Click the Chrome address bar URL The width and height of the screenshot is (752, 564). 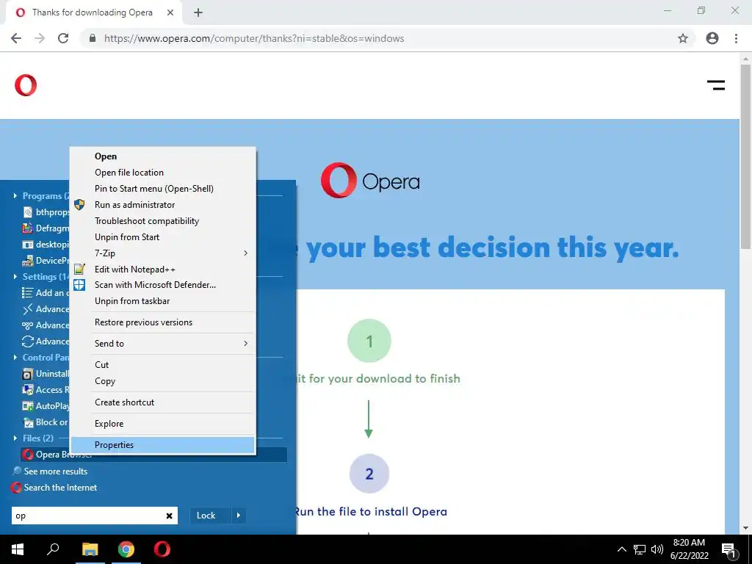point(254,38)
